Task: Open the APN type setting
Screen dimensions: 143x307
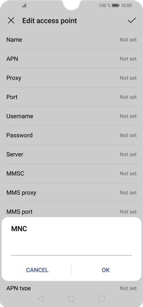Action: click(x=71, y=288)
